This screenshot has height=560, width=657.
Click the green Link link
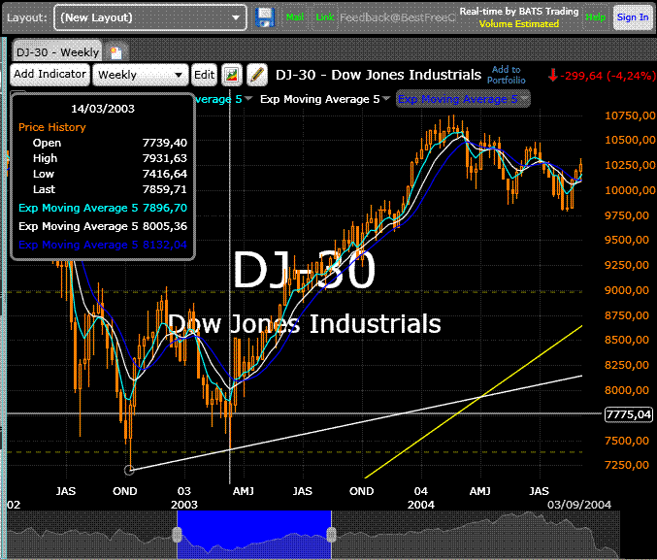pos(325,17)
